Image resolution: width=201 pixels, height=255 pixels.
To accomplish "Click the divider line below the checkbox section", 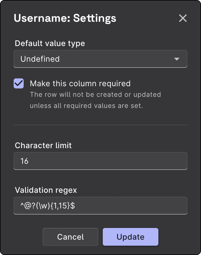I will tap(100, 125).
